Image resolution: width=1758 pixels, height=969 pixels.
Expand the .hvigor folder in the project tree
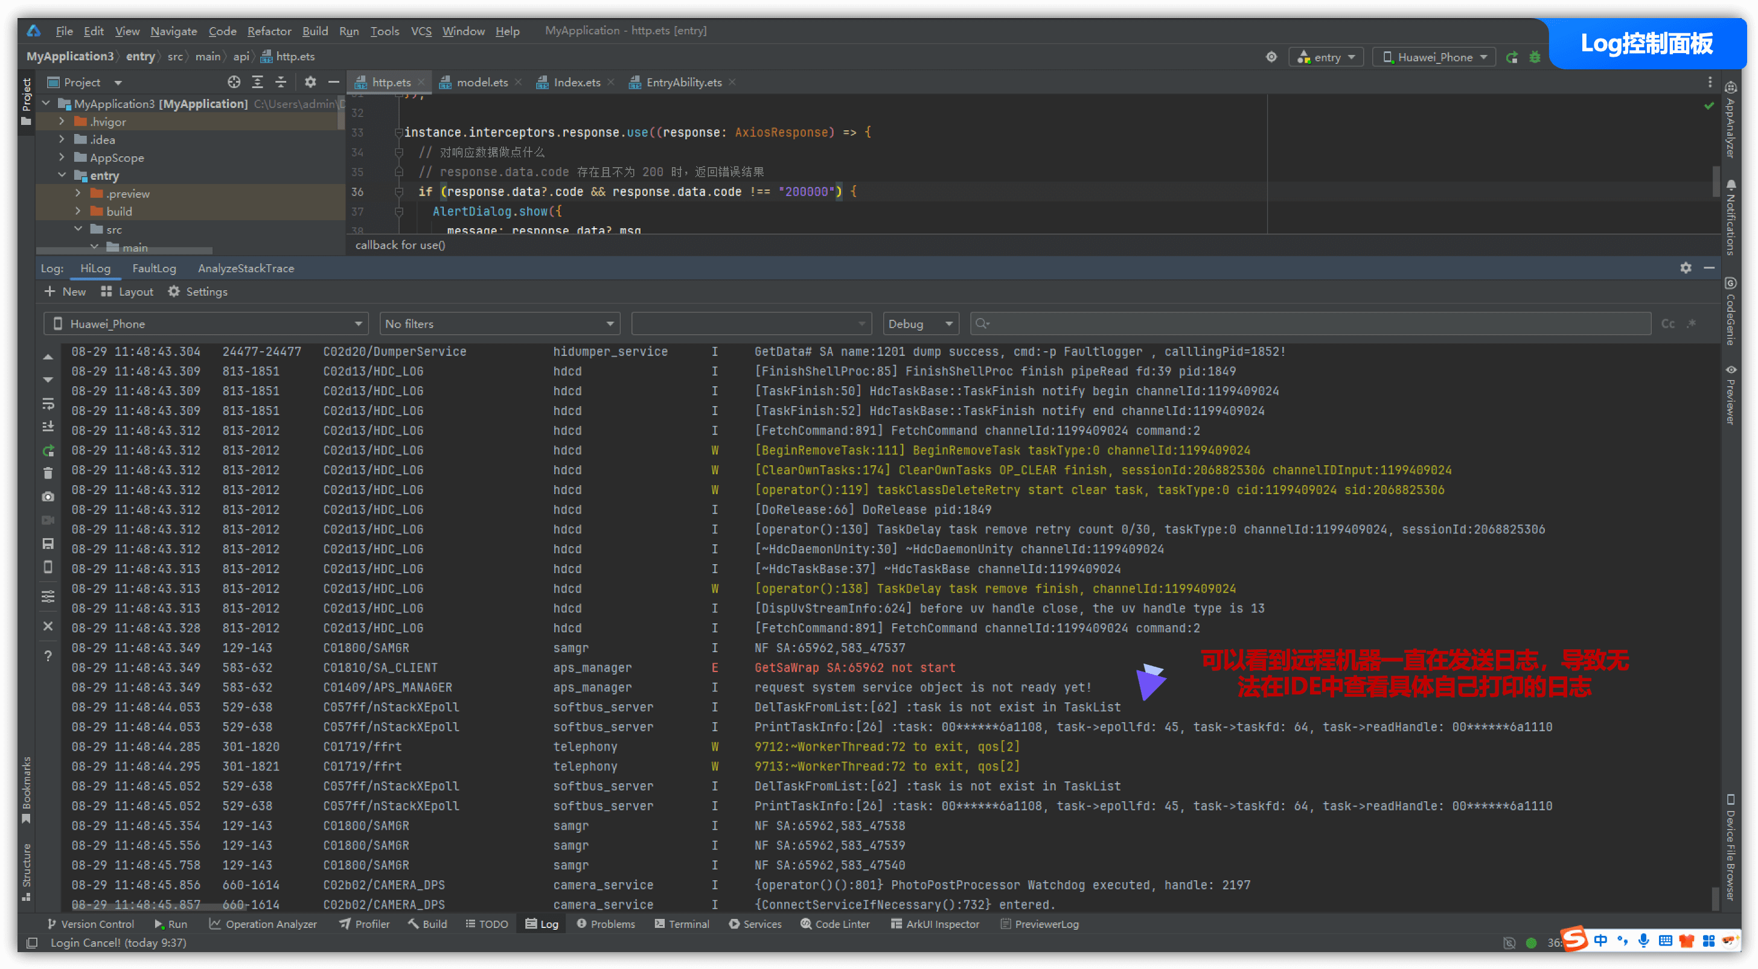pyautogui.click(x=62, y=121)
